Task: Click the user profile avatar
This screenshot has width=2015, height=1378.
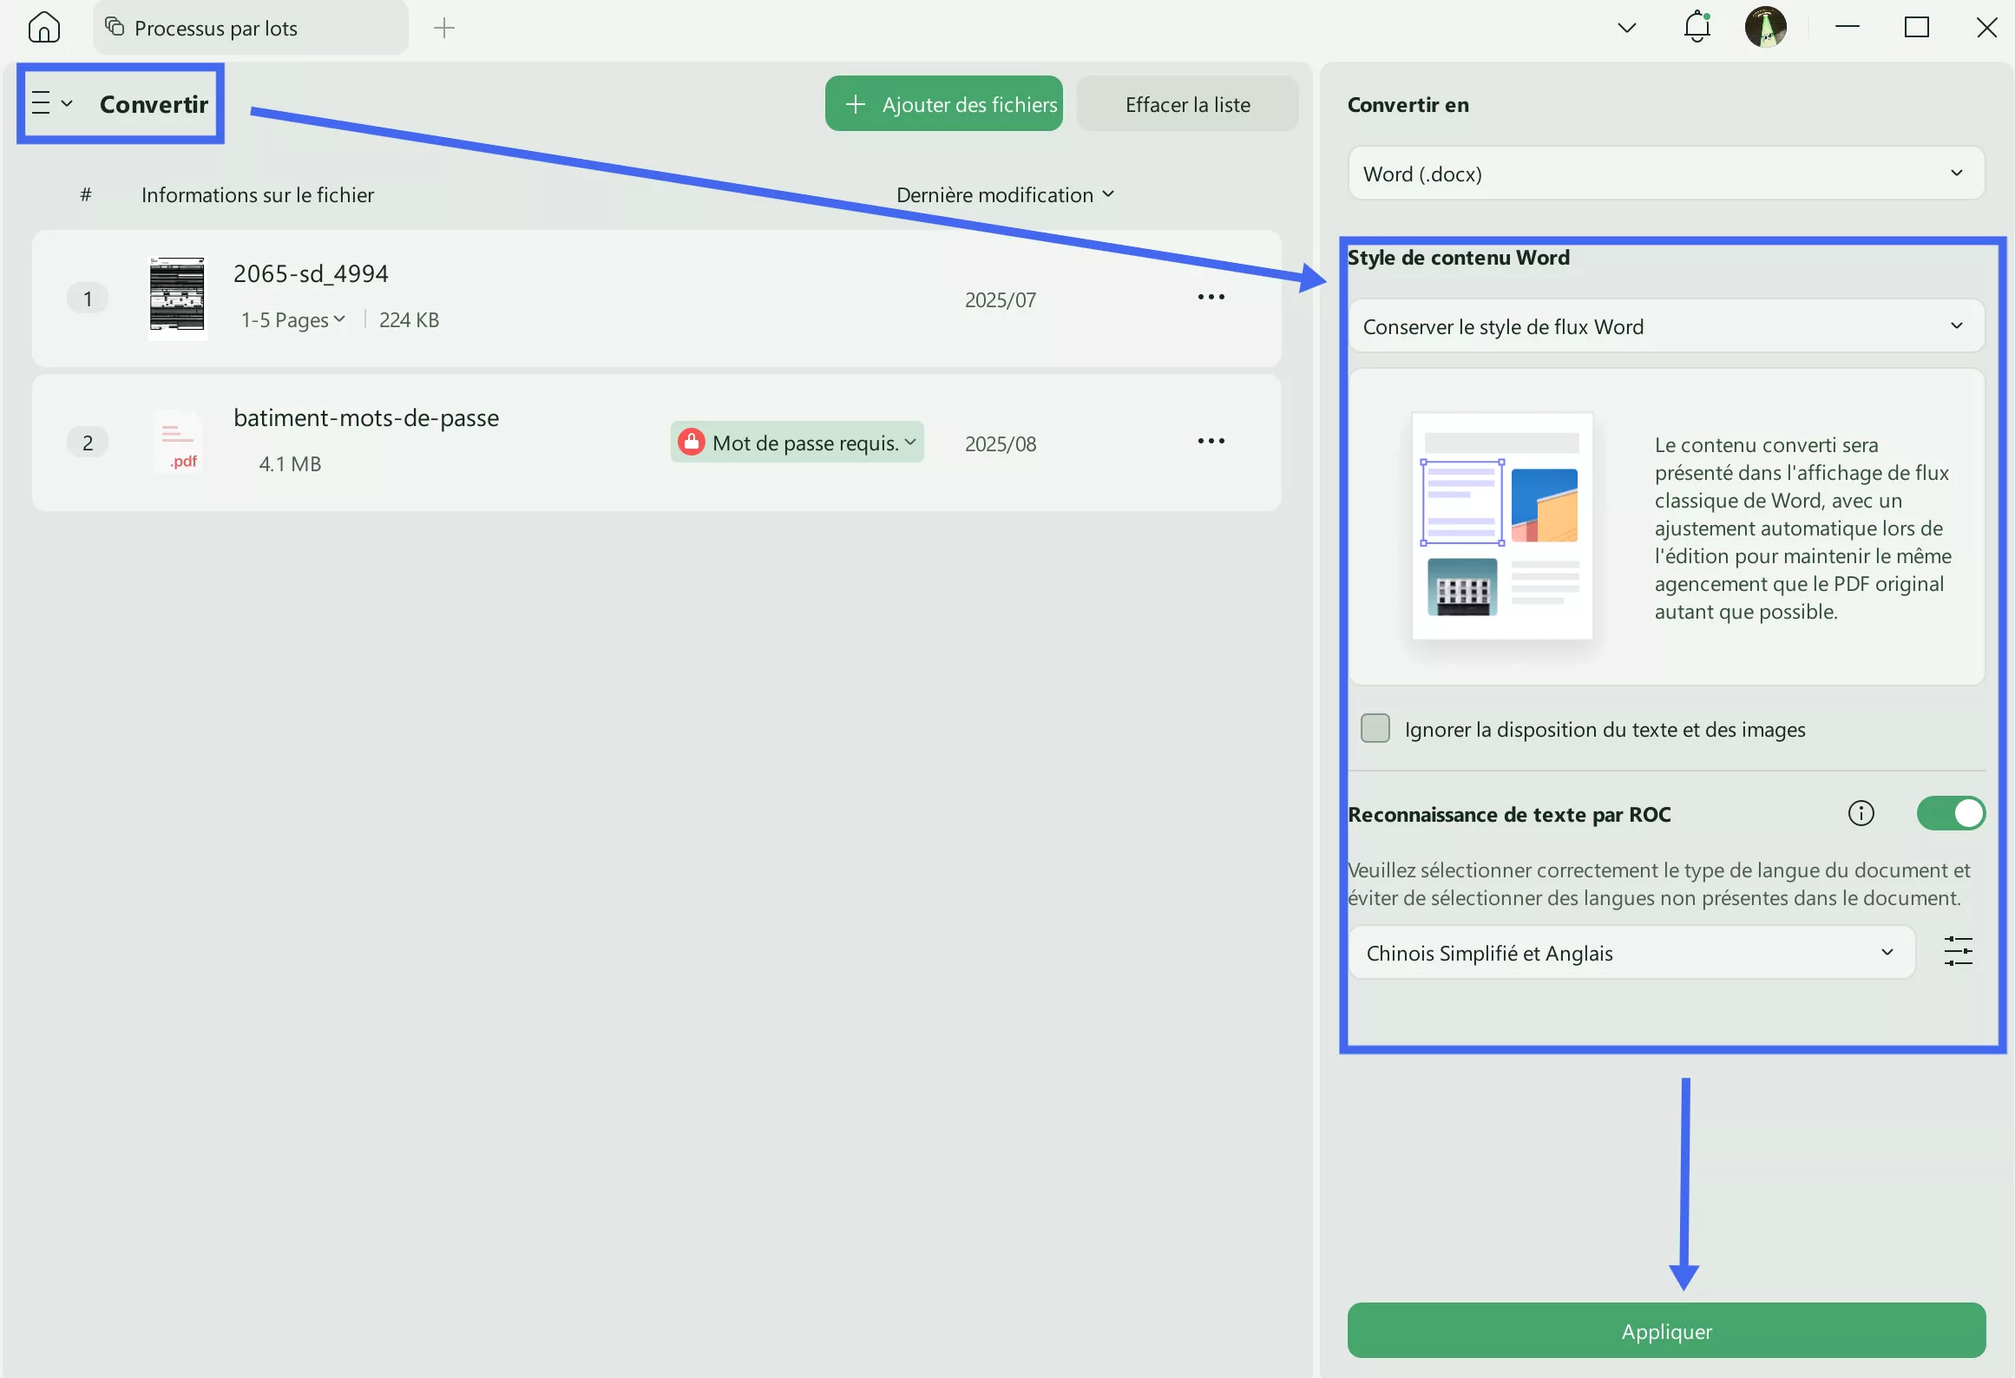Action: (x=1765, y=28)
